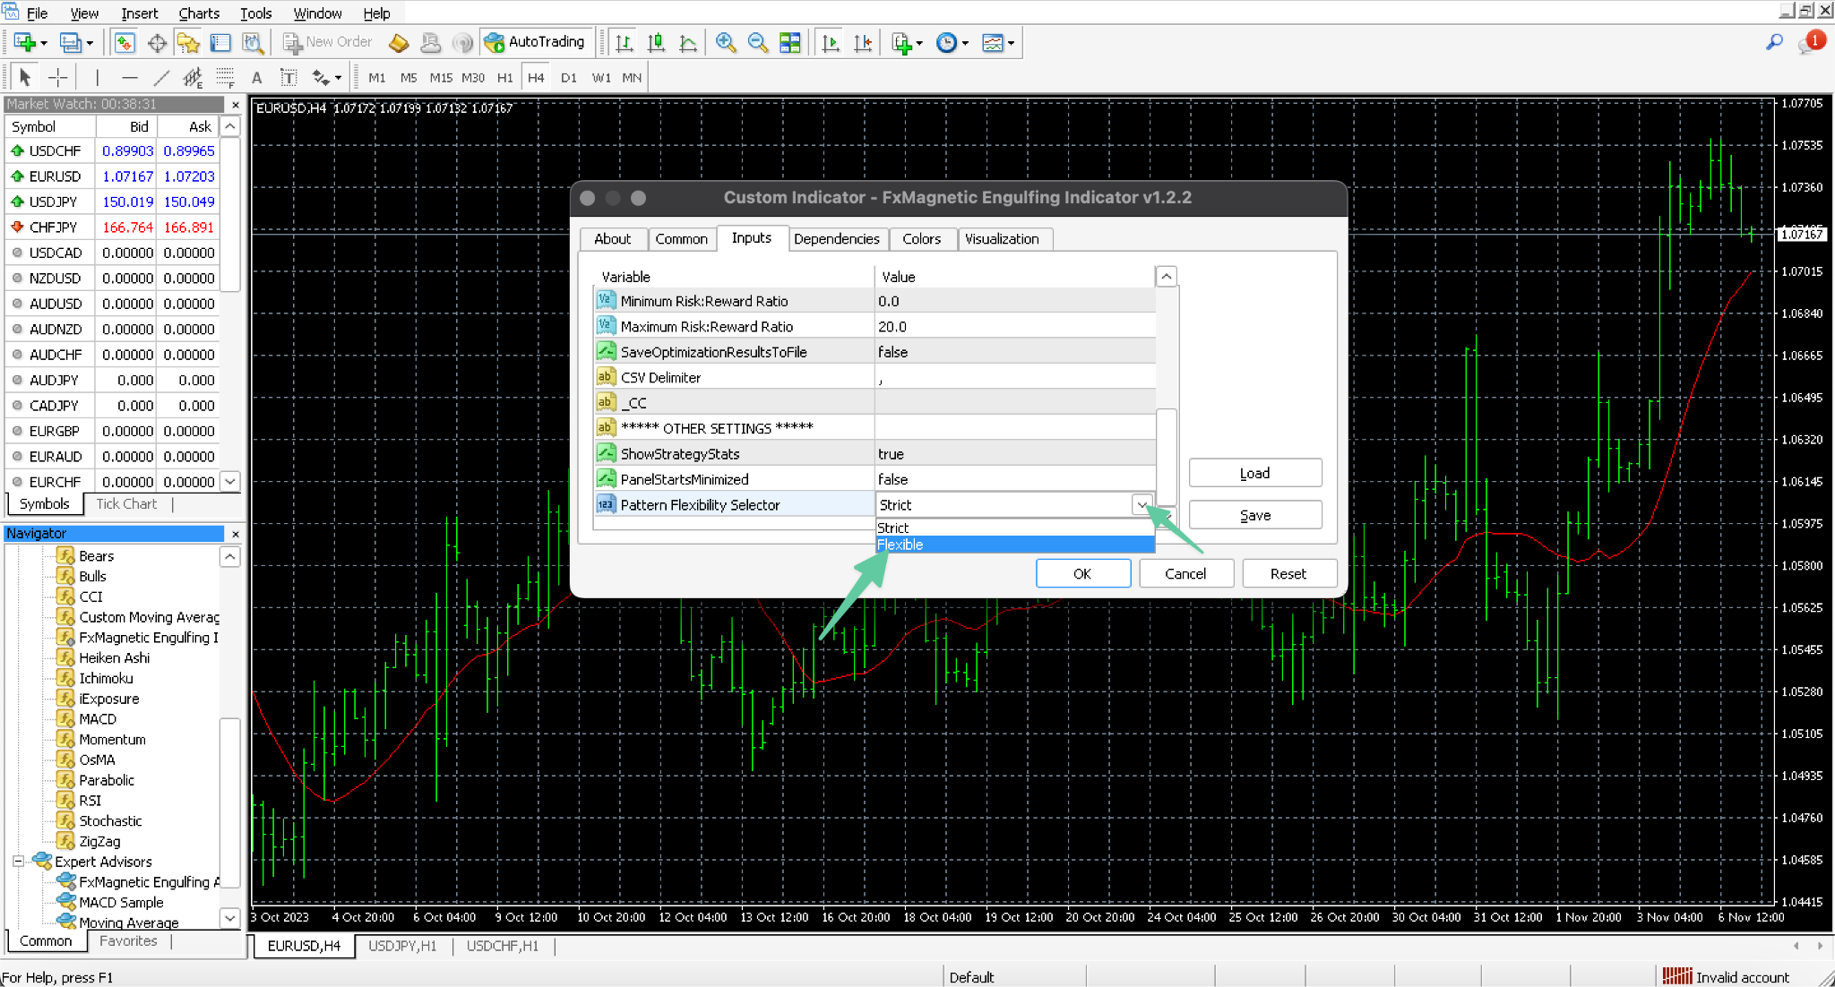Viewport: 1835px width, 987px height.
Task: Open the search magnifier icon top right
Action: pyautogui.click(x=1774, y=42)
